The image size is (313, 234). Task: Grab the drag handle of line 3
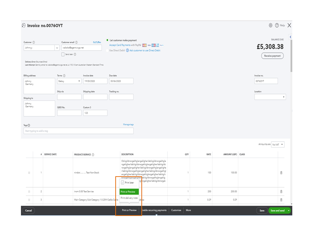29,200
